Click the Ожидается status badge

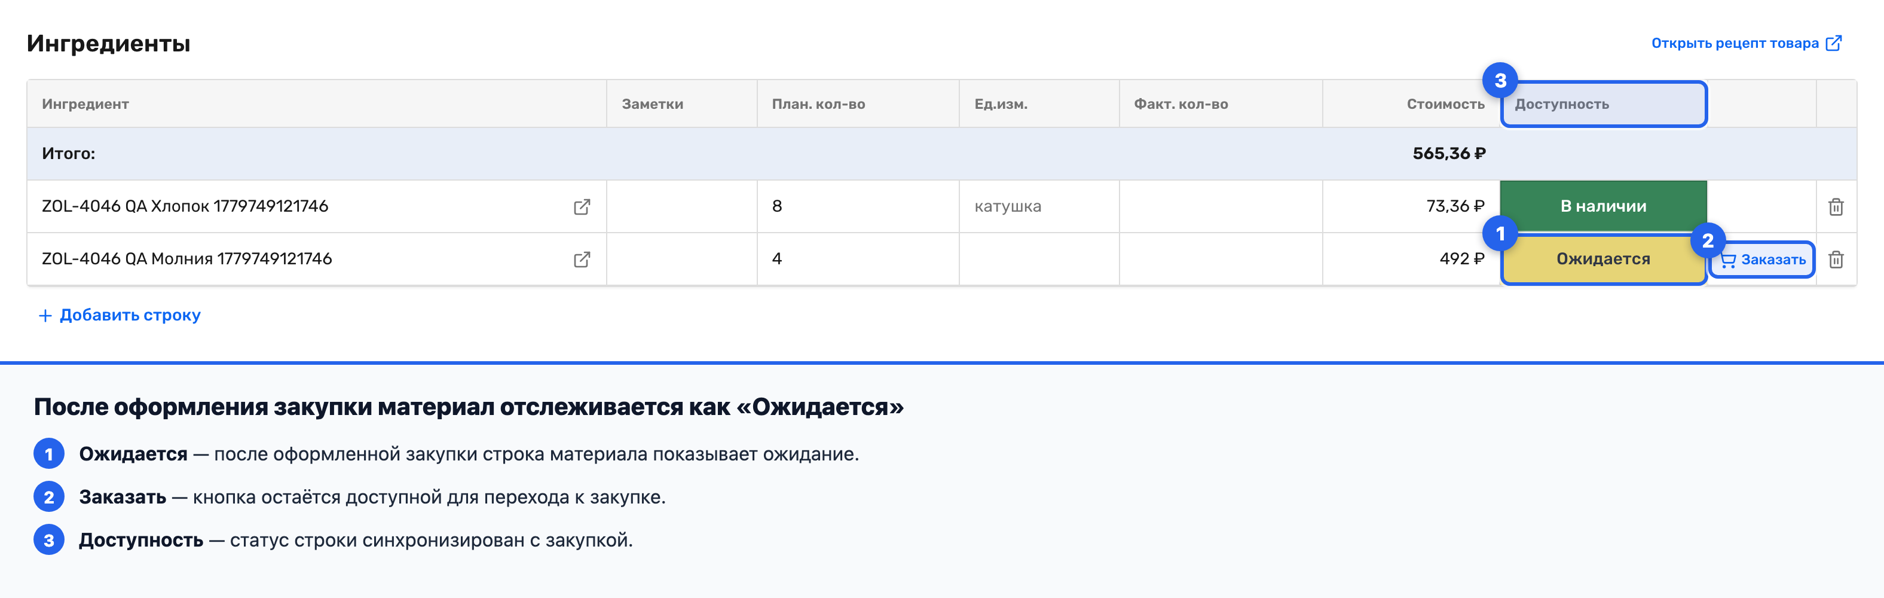point(1603,259)
